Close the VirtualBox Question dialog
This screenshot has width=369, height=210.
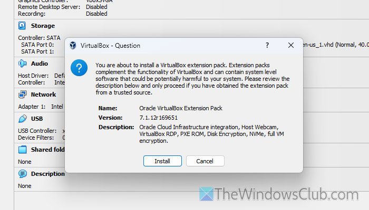pyautogui.click(x=290, y=46)
